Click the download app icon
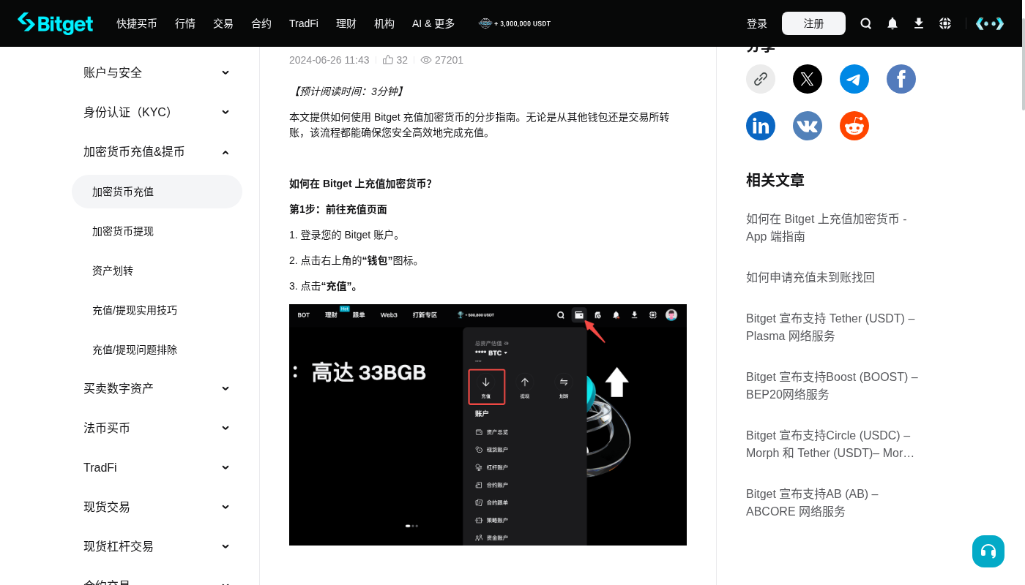Viewport: 1025px width, 585px height. click(919, 23)
